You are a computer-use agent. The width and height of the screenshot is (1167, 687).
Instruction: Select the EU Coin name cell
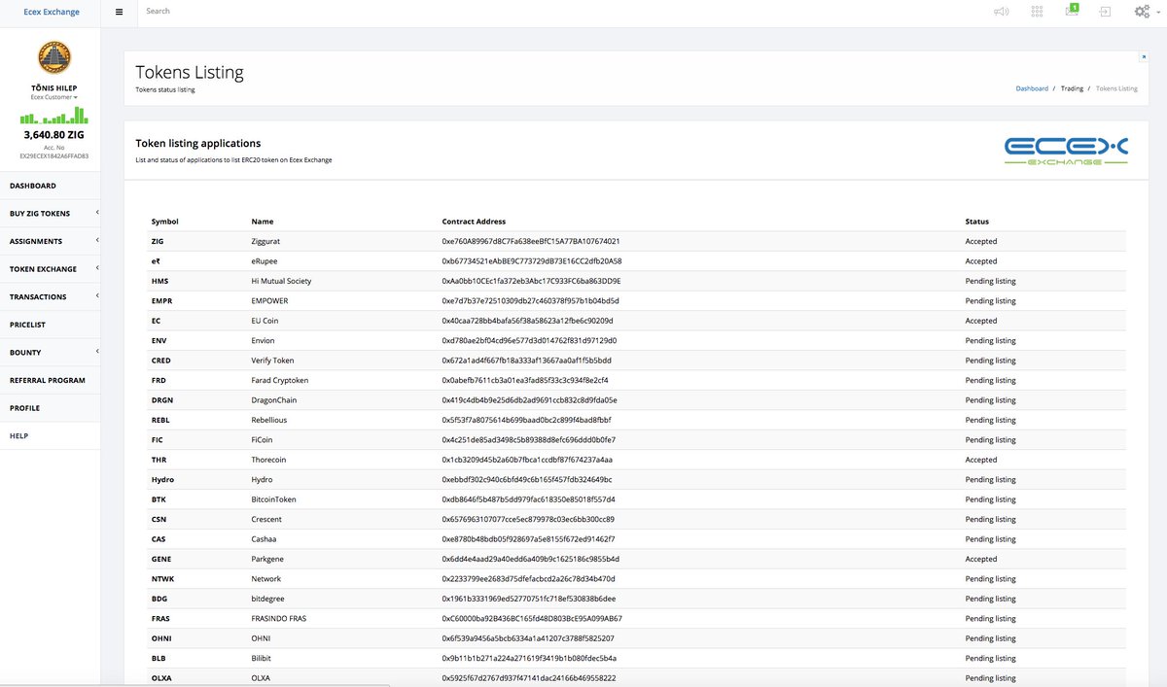click(x=265, y=321)
